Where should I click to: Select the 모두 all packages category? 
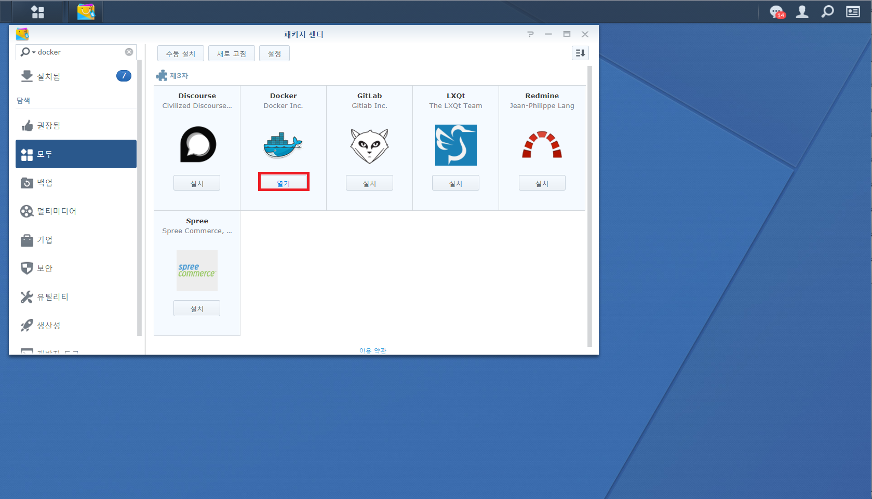pyautogui.click(x=76, y=154)
